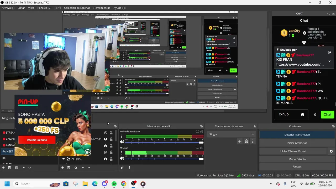Click Iniciar Grabación button
Screen dimensions: 336x189
(297, 143)
